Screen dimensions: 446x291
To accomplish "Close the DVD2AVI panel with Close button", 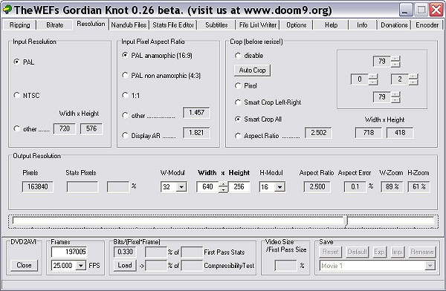I will [24, 266].
